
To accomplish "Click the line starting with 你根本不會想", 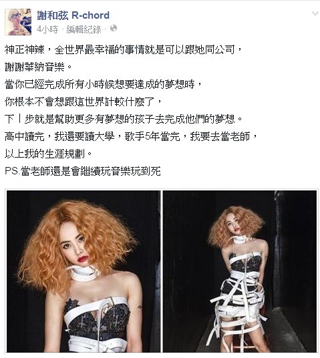I will (x=83, y=102).
